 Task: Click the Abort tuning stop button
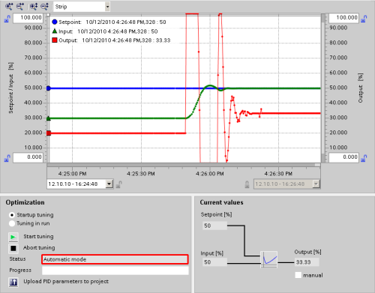tap(13, 248)
